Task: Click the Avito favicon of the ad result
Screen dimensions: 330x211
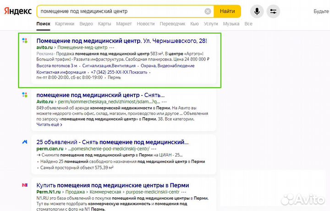Action: tap(25, 41)
